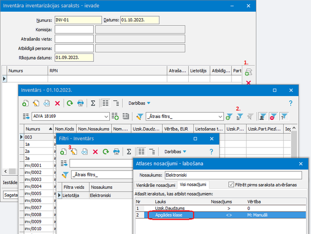Click the Nosaukums field containing 'Elektroniski'

pyautogui.click(x=232, y=175)
